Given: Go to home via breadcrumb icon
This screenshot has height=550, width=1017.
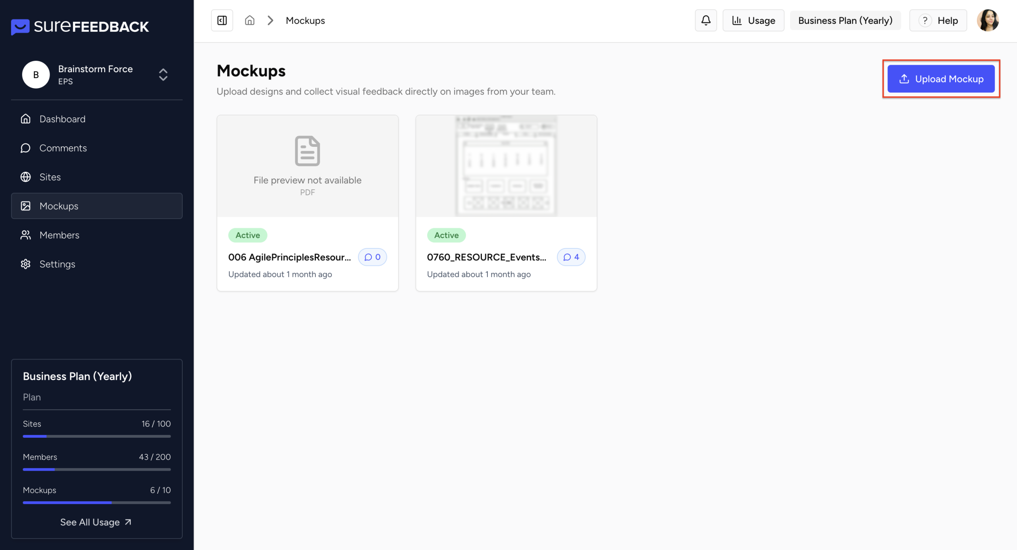Looking at the screenshot, I should [x=249, y=20].
